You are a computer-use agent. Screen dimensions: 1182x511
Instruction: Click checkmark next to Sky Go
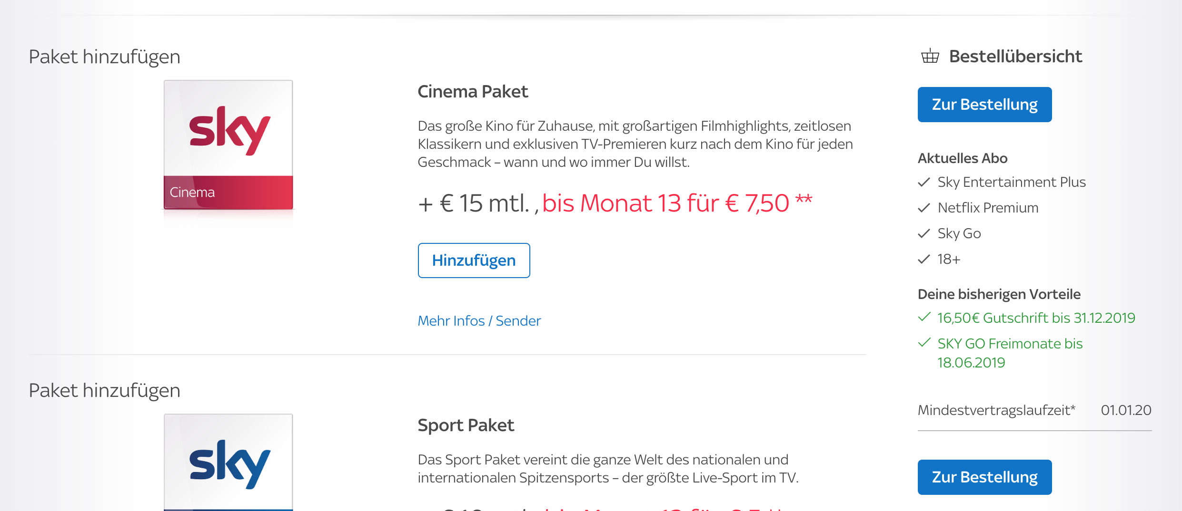pos(924,233)
